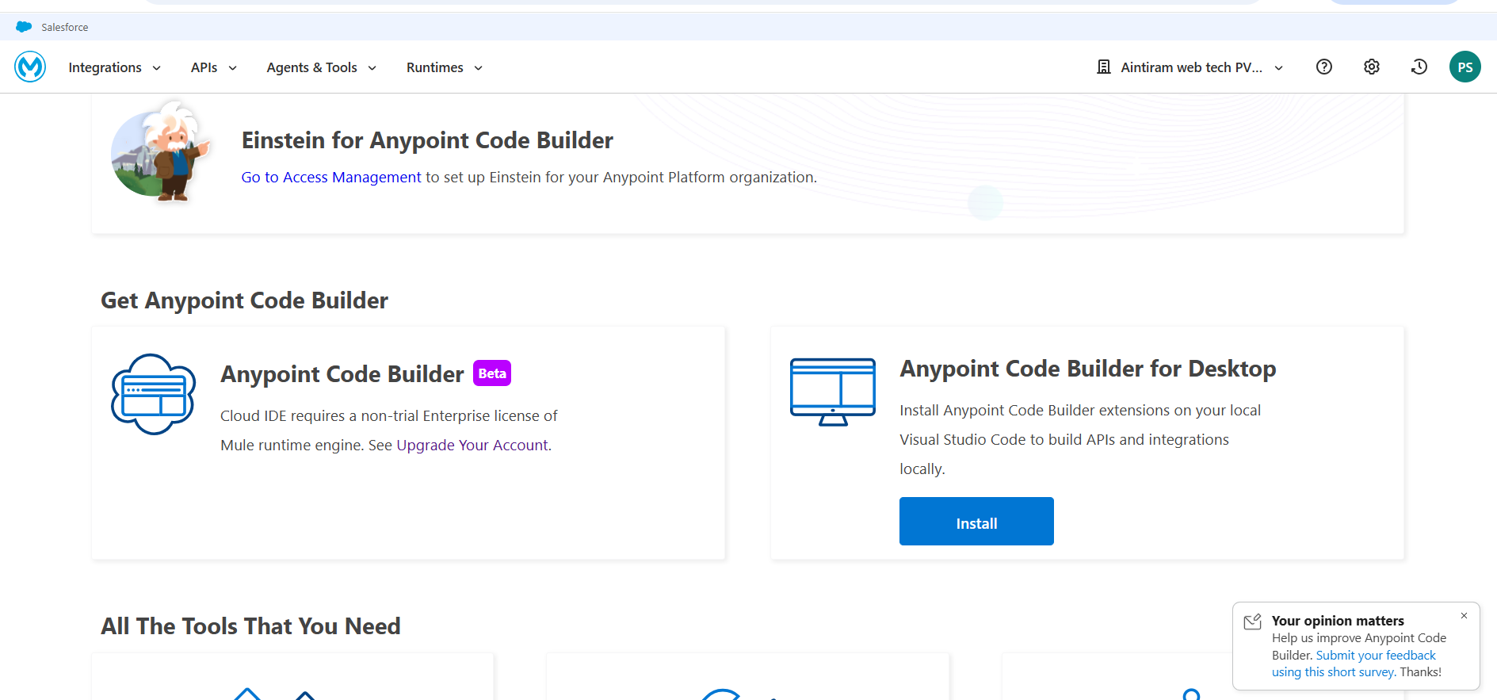Image resolution: width=1497 pixels, height=700 pixels.
Task: Expand the APIs dropdown menu
Action: coord(213,68)
